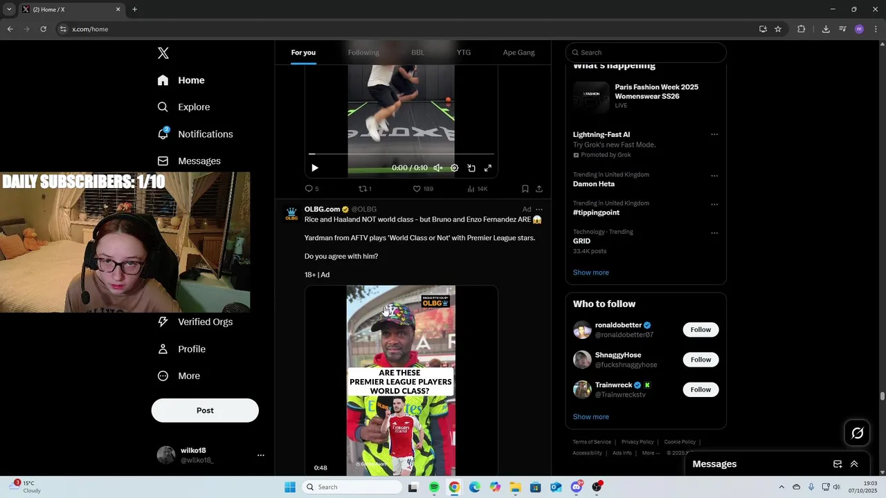Click Damon Heta trending topic
Screen dimensions: 886x498
point(593,184)
